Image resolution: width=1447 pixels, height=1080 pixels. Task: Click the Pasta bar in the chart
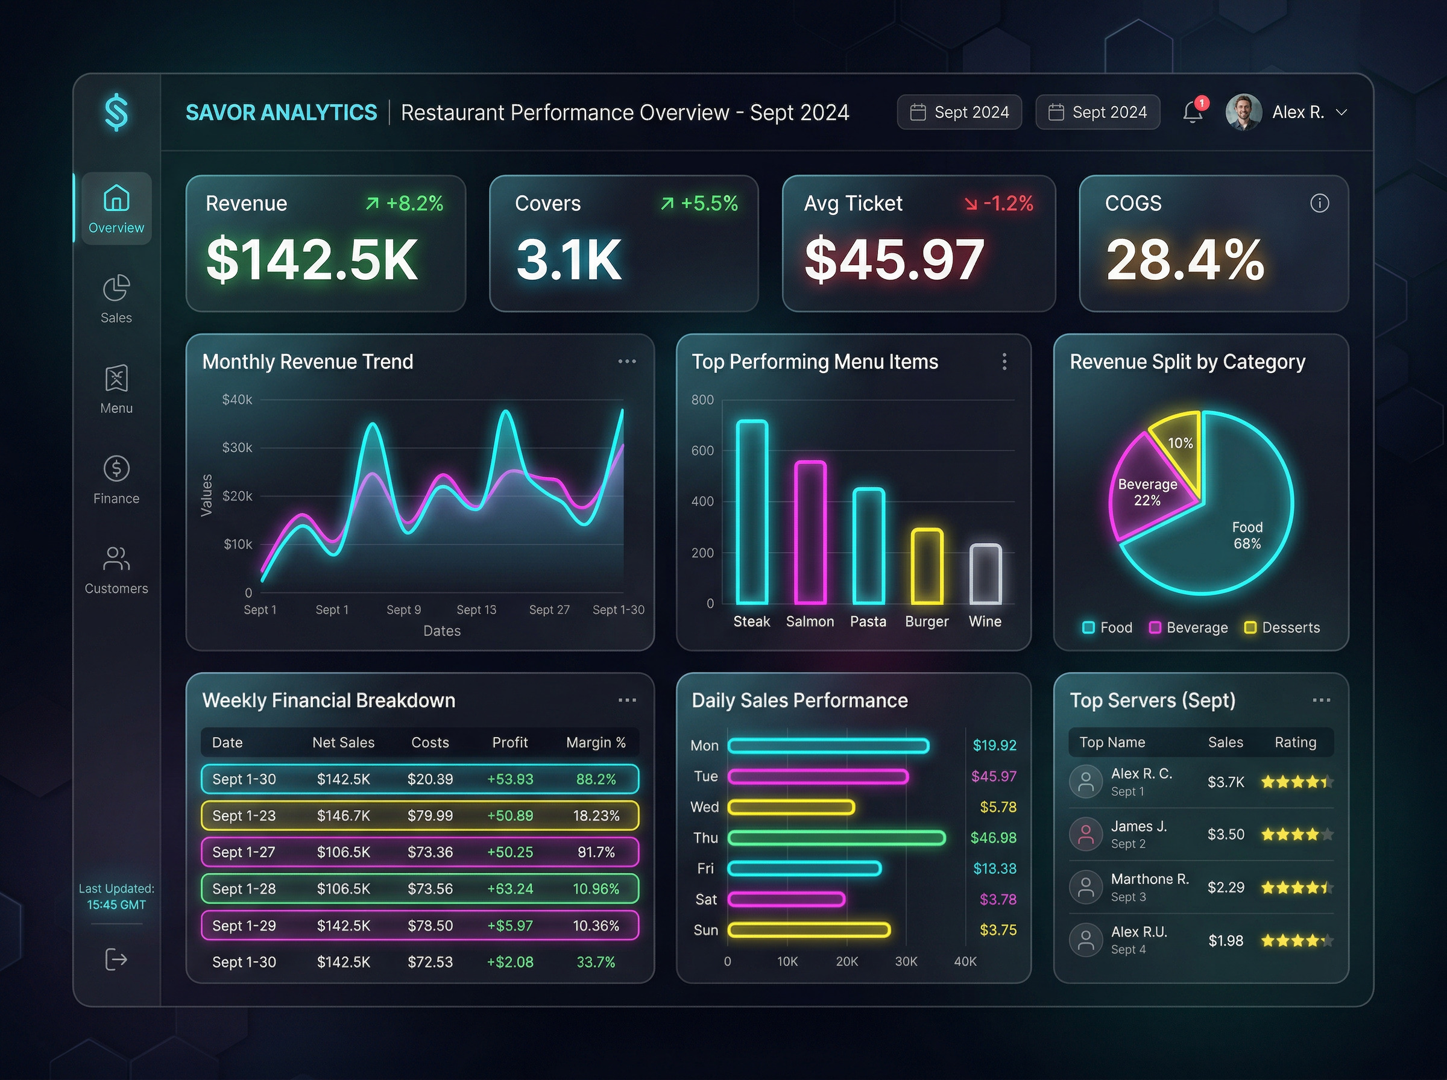click(x=868, y=546)
